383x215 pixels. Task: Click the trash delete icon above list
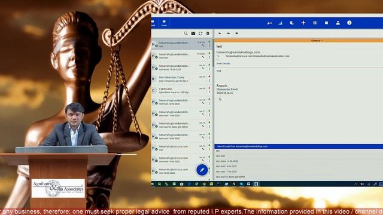(208, 33)
